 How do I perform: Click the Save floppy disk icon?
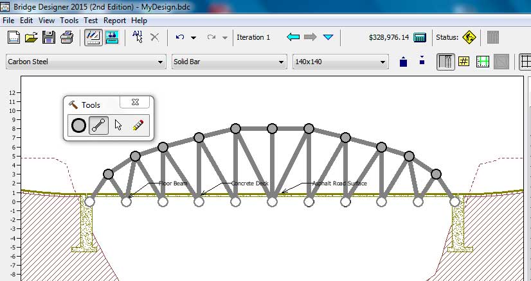[x=49, y=37]
